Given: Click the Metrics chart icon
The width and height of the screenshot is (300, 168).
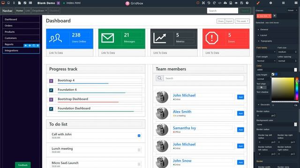Looking at the screenshot, I should (x=159, y=38).
